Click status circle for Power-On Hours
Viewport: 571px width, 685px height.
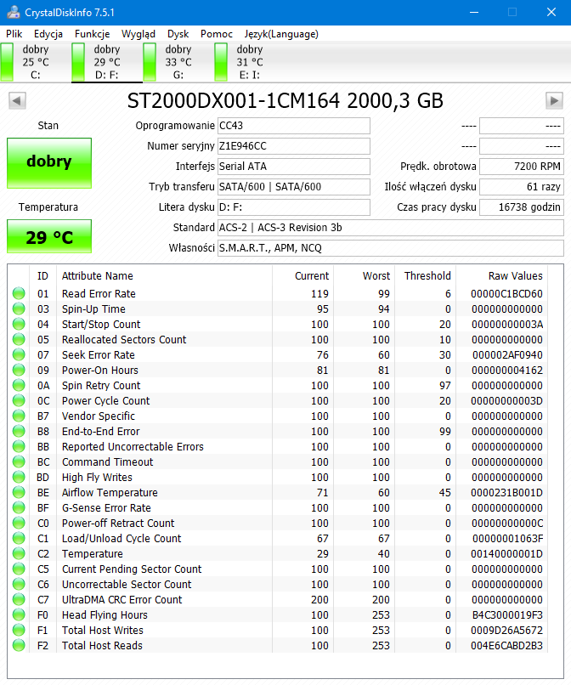[19, 370]
